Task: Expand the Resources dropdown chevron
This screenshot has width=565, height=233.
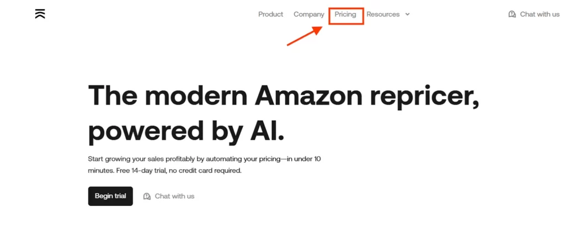Action: click(x=408, y=14)
